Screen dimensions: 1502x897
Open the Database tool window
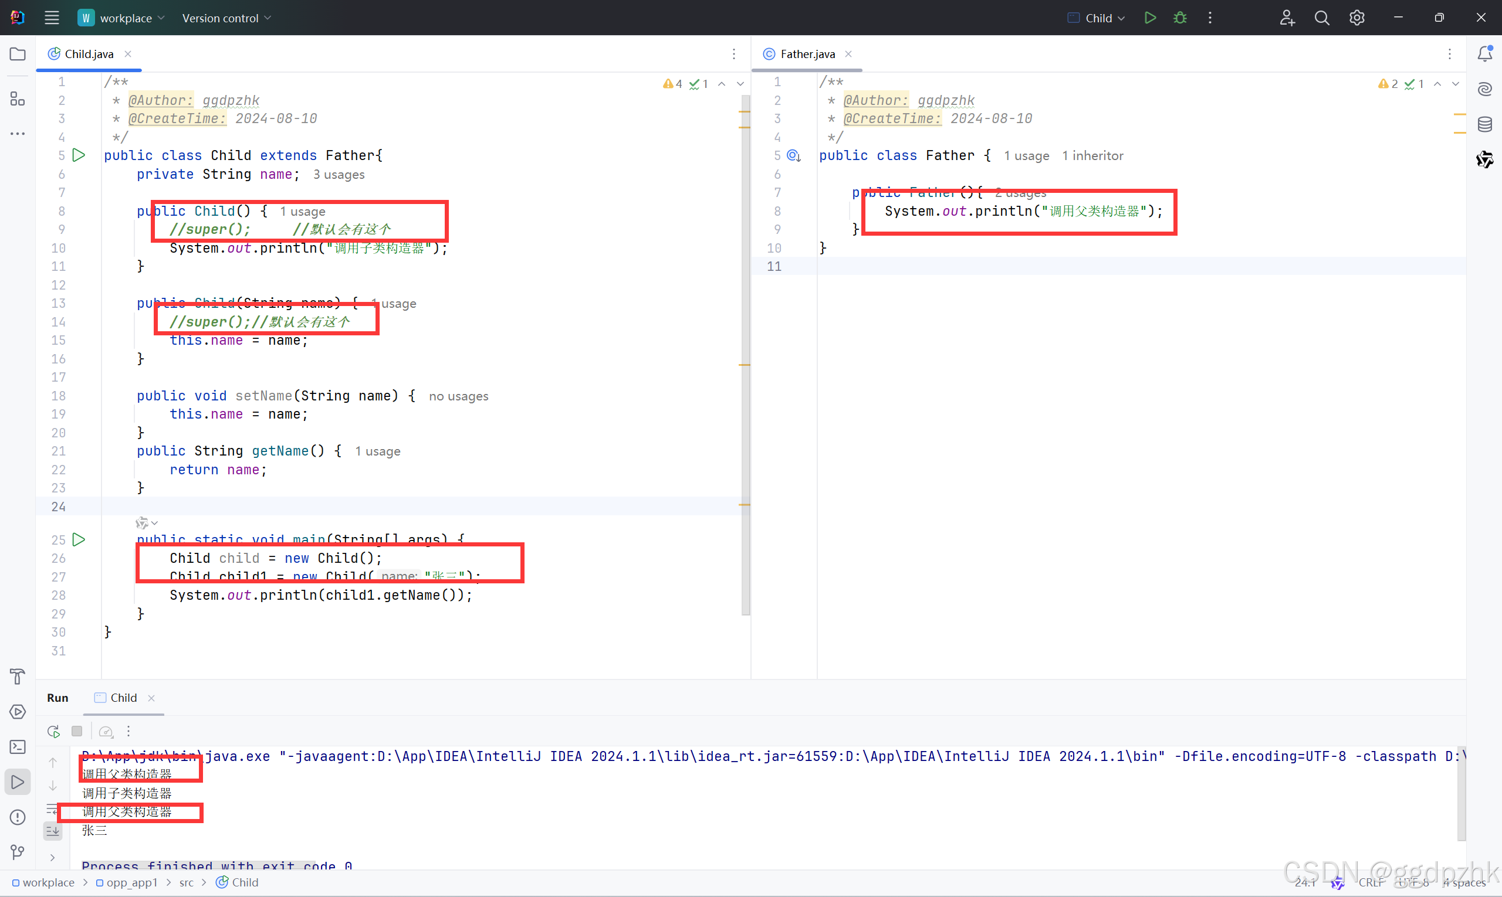click(1484, 124)
